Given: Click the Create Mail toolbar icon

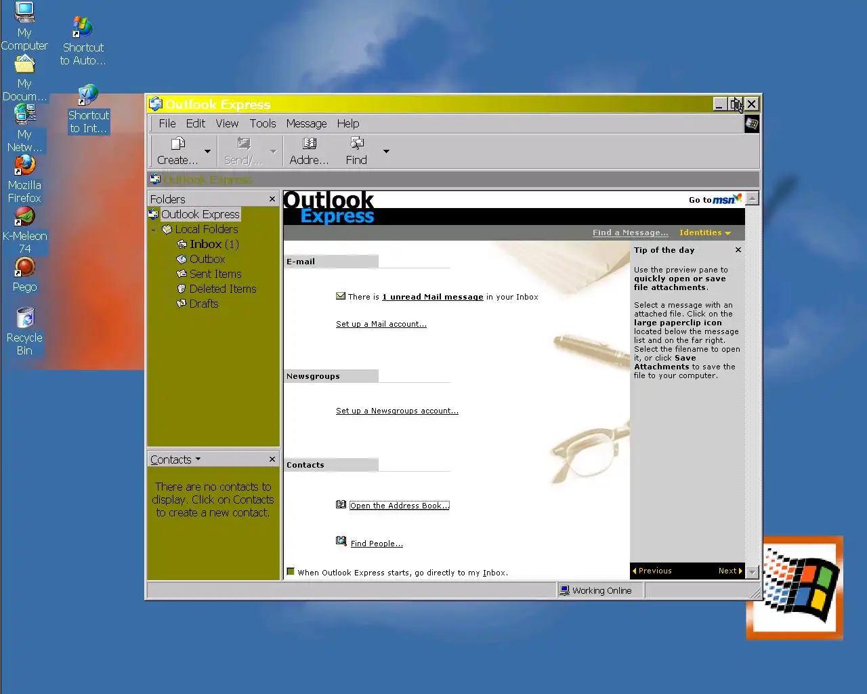Looking at the screenshot, I should [178, 144].
